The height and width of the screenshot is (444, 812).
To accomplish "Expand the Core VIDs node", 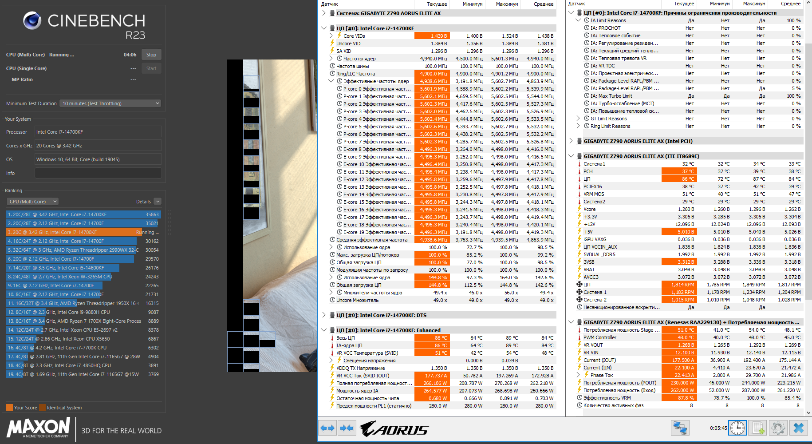I will click(x=331, y=36).
